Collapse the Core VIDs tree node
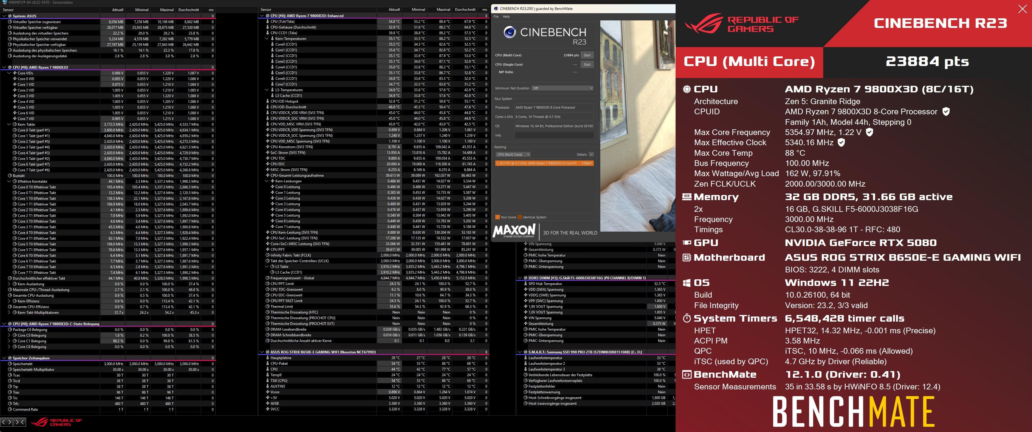The width and height of the screenshot is (1032, 432). point(9,73)
